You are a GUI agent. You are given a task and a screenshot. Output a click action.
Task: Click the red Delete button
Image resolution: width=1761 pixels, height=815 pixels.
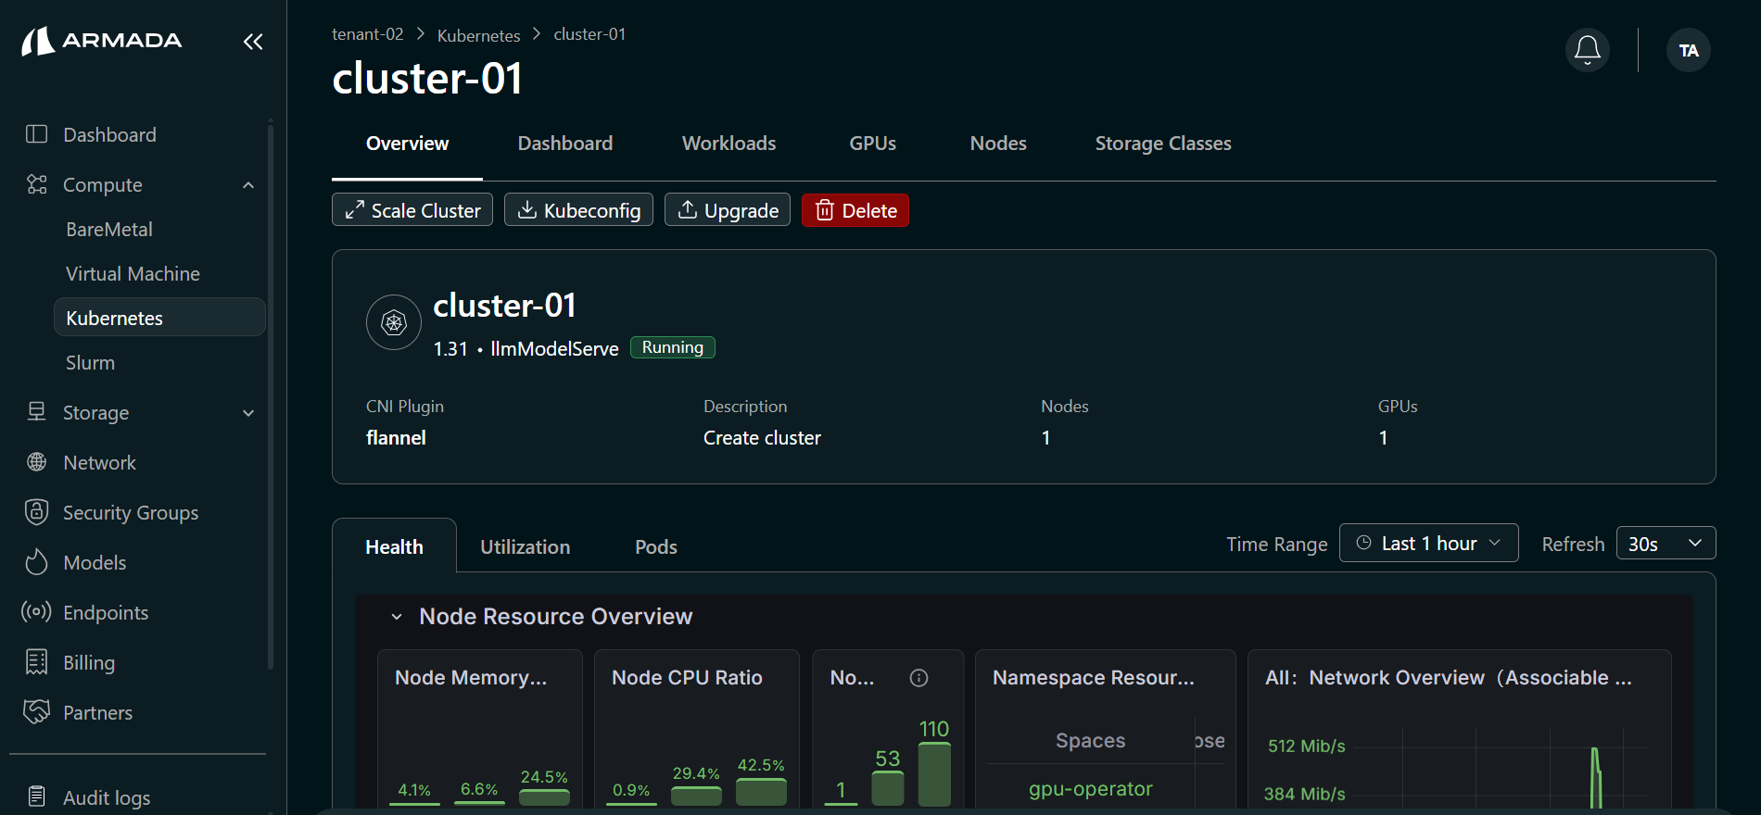855,210
